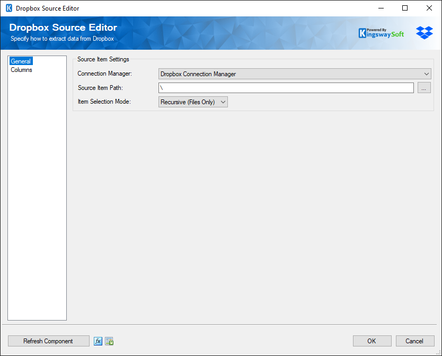Screen dimensions: 442x356
Task: Switch to the Columns tab
Action: (x=21, y=69)
